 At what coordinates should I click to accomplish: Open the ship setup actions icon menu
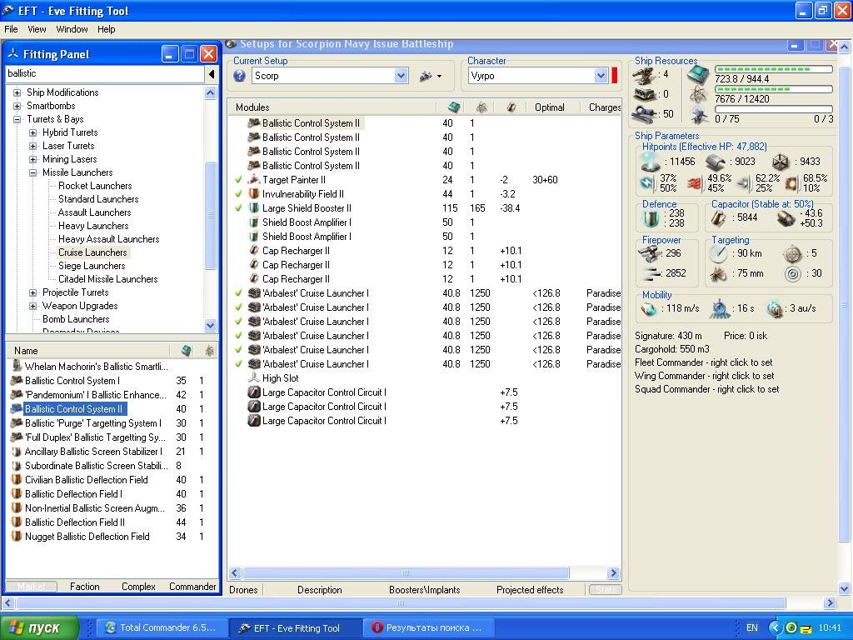coord(431,76)
